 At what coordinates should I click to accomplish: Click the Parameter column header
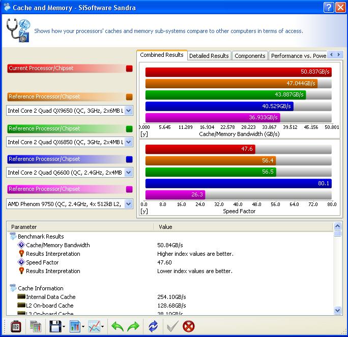tap(80, 227)
